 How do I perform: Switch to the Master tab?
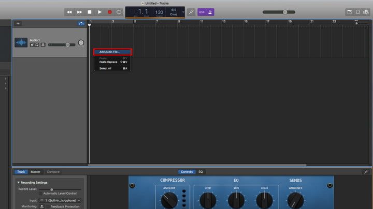pos(35,172)
